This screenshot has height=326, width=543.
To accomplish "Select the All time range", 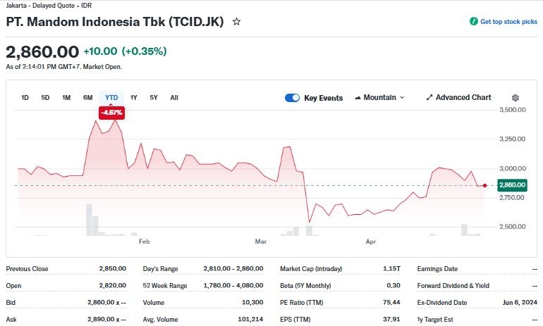I will pos(174,98).
